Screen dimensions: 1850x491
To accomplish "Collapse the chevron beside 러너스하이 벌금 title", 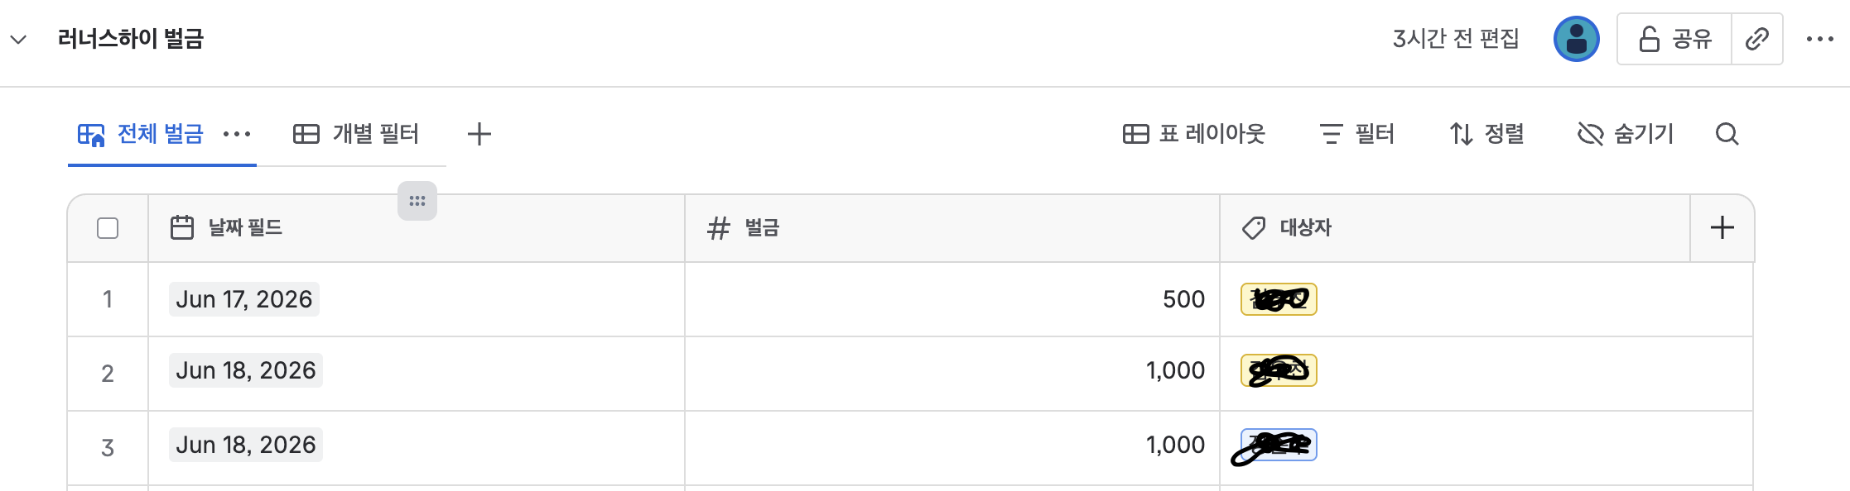I will [18, 39].
